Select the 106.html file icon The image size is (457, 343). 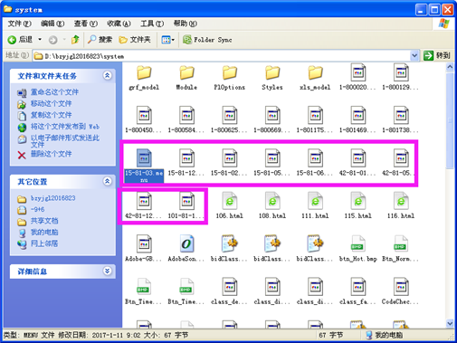(x=230, y=201)
